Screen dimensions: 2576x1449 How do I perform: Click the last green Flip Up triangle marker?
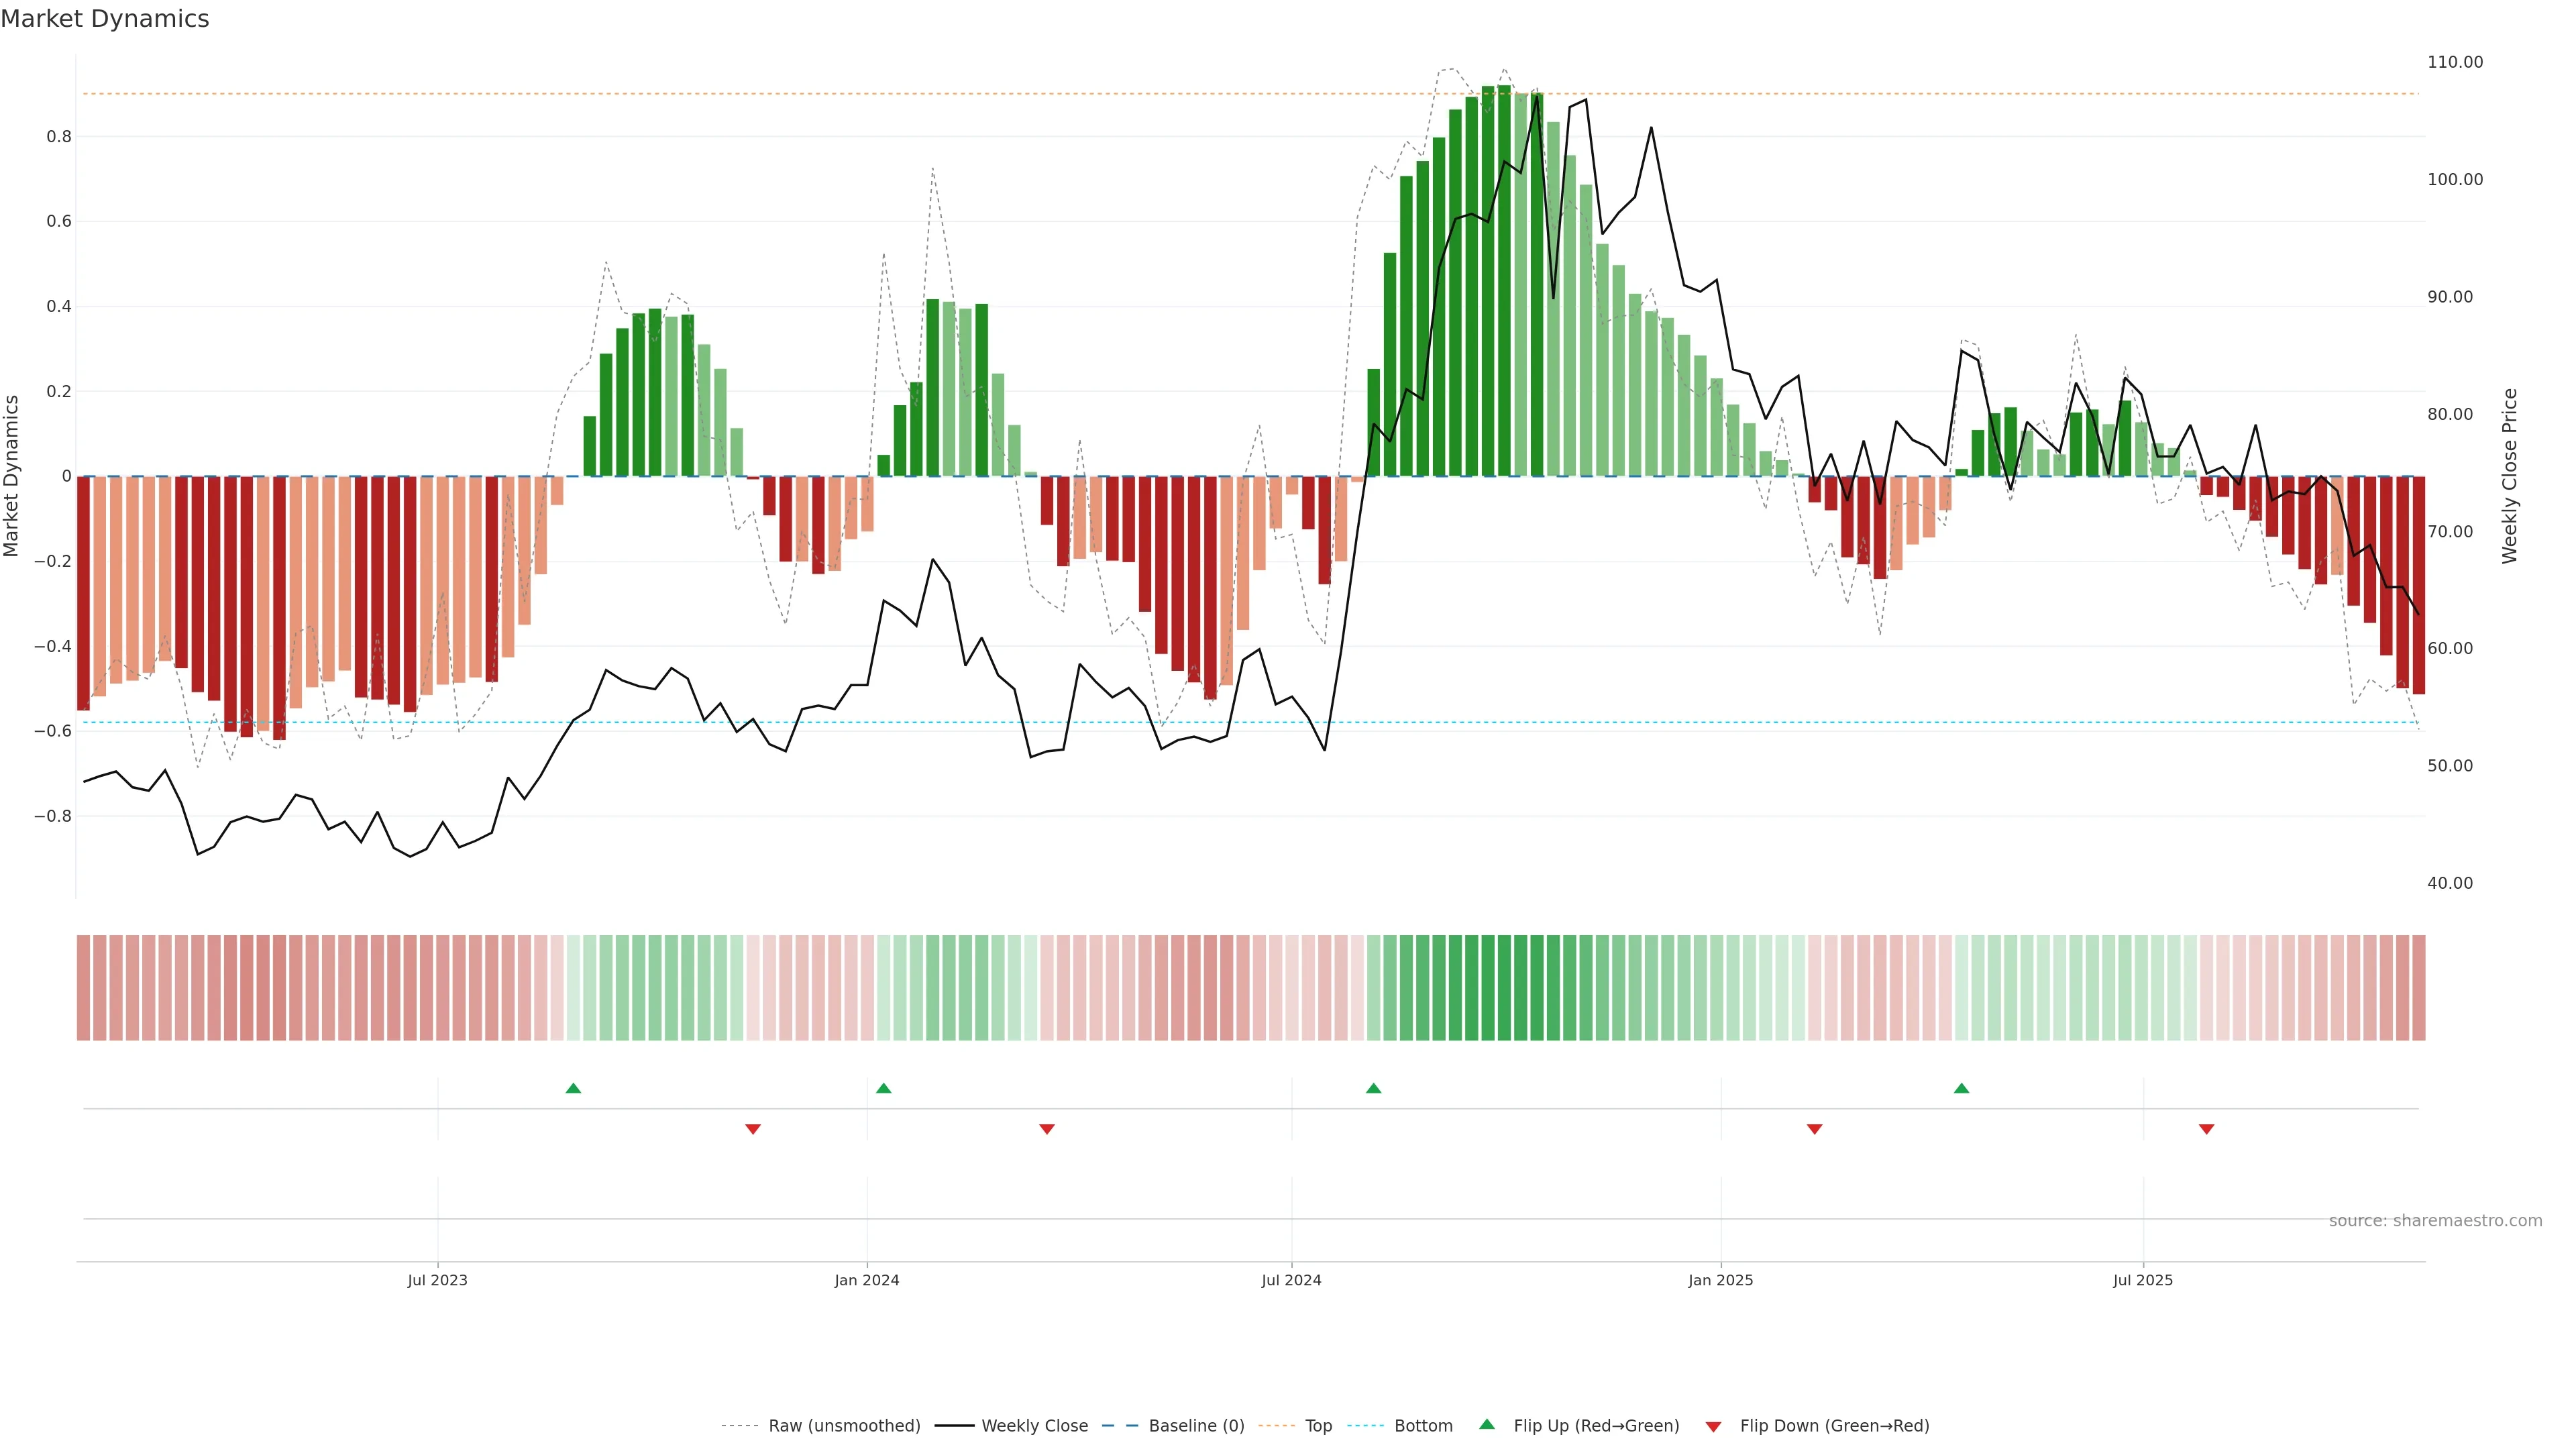(x=1961, y=1088)
